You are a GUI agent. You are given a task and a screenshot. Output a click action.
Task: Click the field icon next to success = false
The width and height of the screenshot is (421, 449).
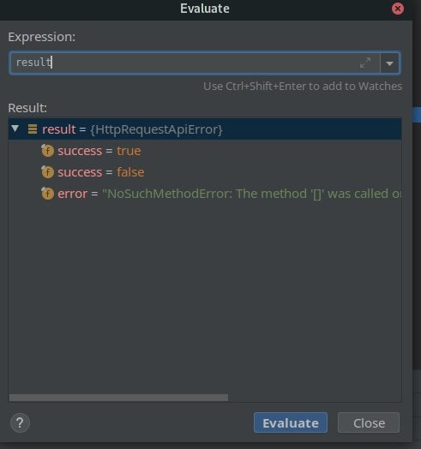tap(47, 172)
